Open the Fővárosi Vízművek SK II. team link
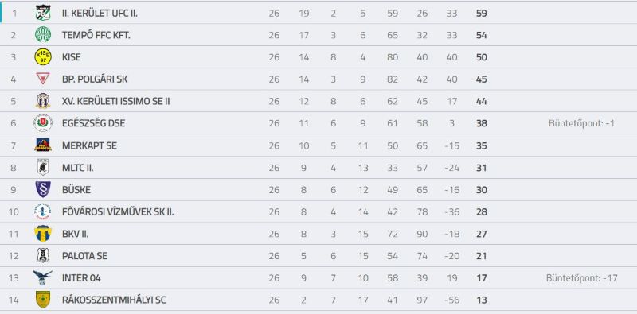Screen dimensions: 637x314 click(118, 211)
